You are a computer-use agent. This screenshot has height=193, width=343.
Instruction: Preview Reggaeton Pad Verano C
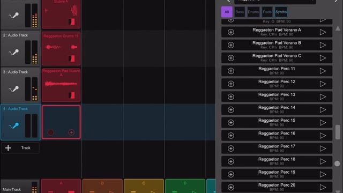click(x=323, y=58)
